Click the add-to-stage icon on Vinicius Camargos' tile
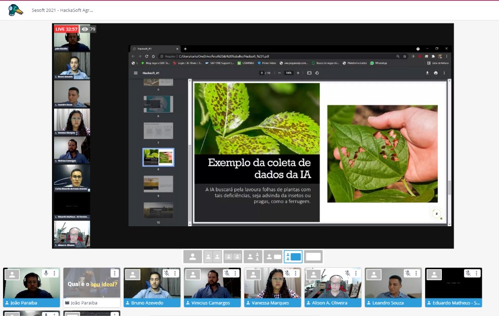The height and width of the screenshot is (316, 499). pyautogui.click(x=193, y=274)
